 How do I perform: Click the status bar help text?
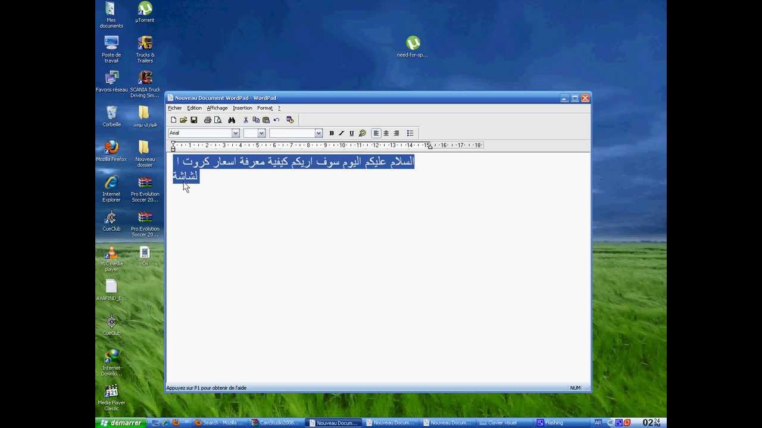point(206,388)
